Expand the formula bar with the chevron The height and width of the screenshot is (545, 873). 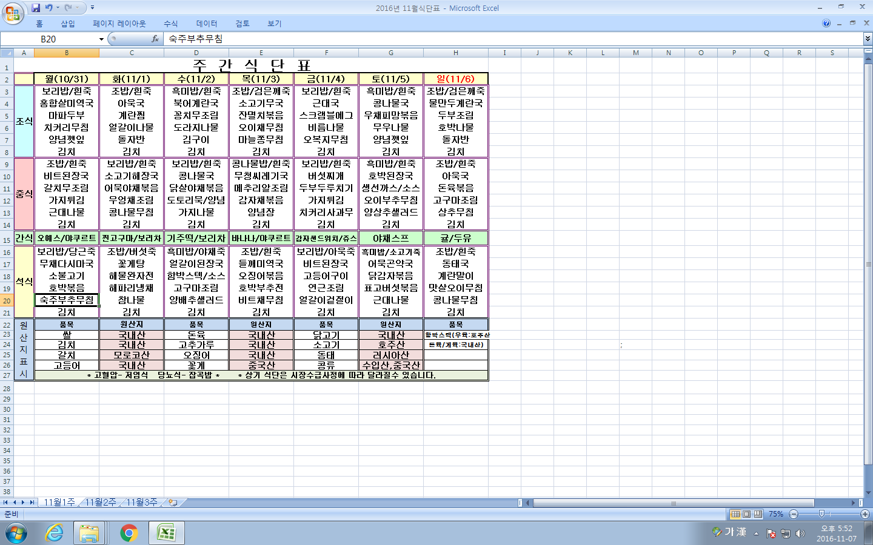click(868, 39)
